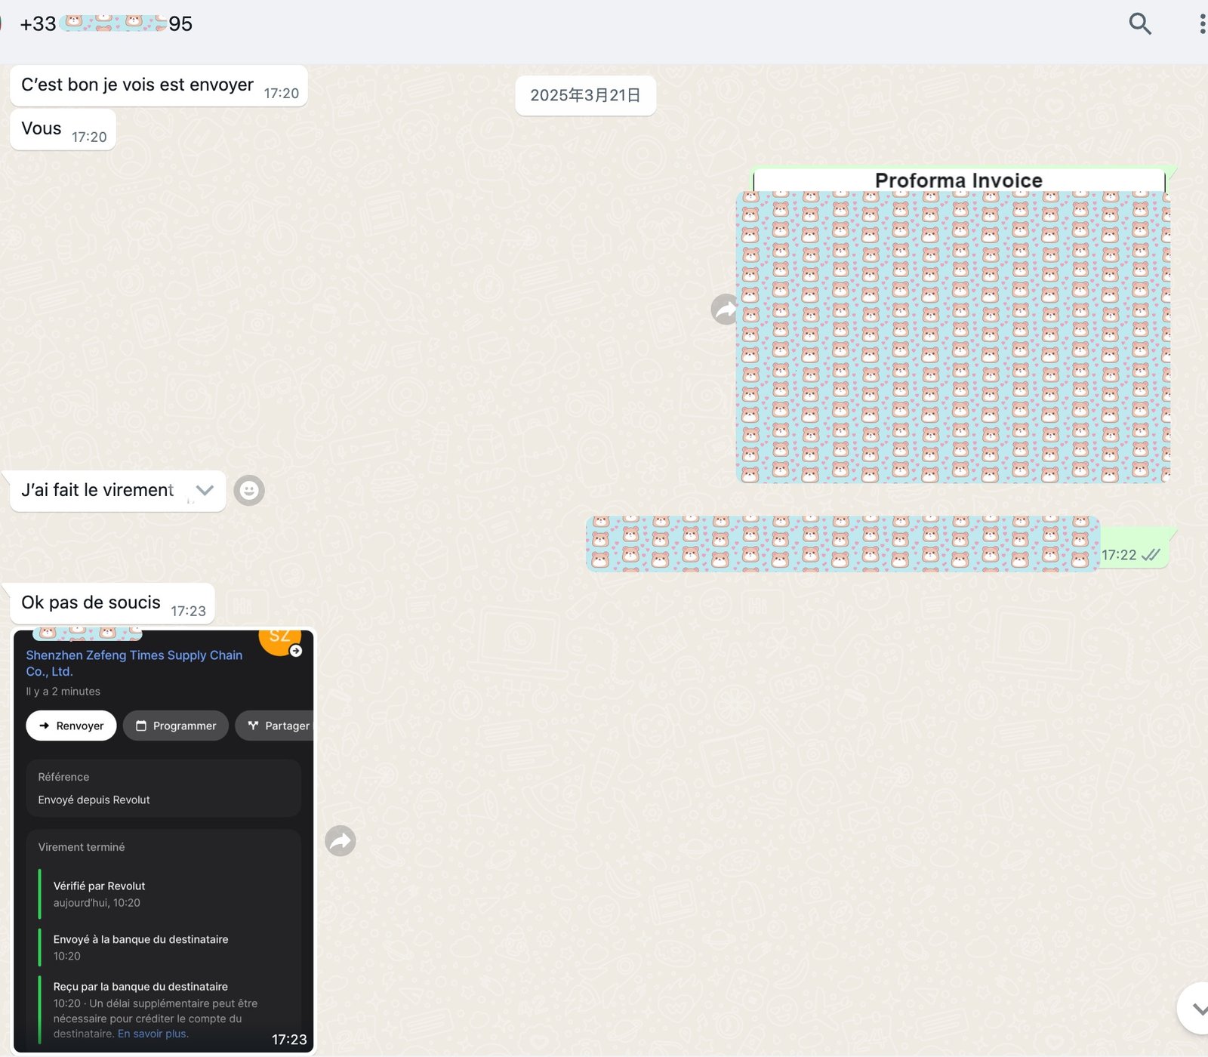Screen dimensions: 1208x1057
Task: Click the 2025年3月21日 date chip
Action: [585, 96]
